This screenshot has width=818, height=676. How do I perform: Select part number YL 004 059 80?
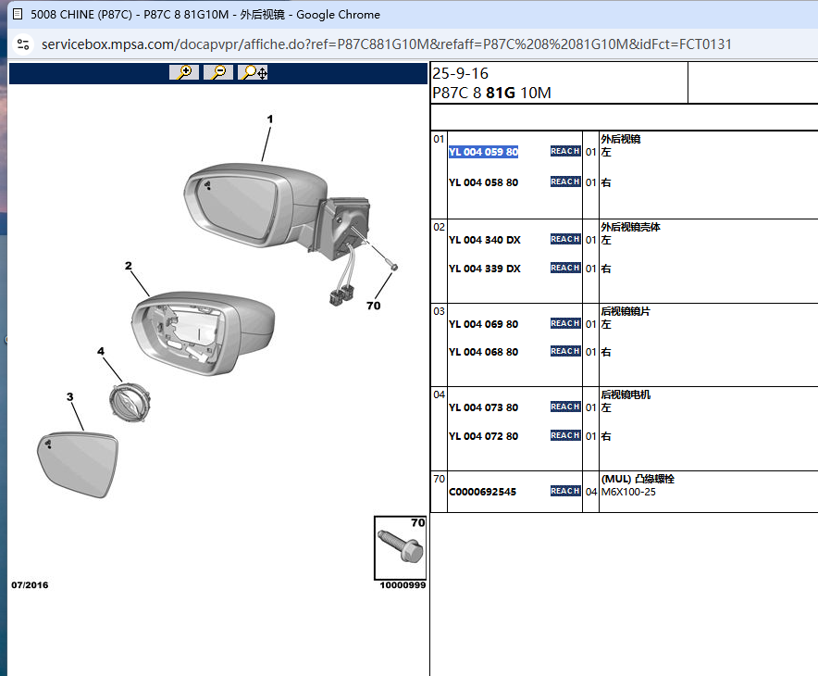tap(483, 152)
